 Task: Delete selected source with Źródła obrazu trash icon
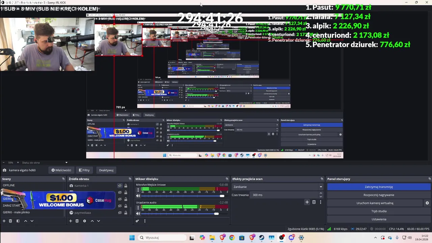click(x=77, y=221)
